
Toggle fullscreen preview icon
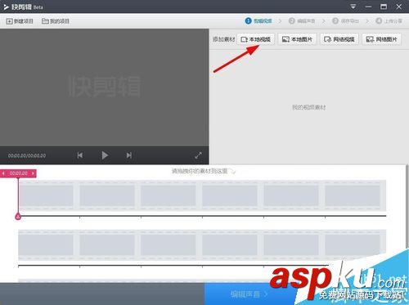(198, 155)
